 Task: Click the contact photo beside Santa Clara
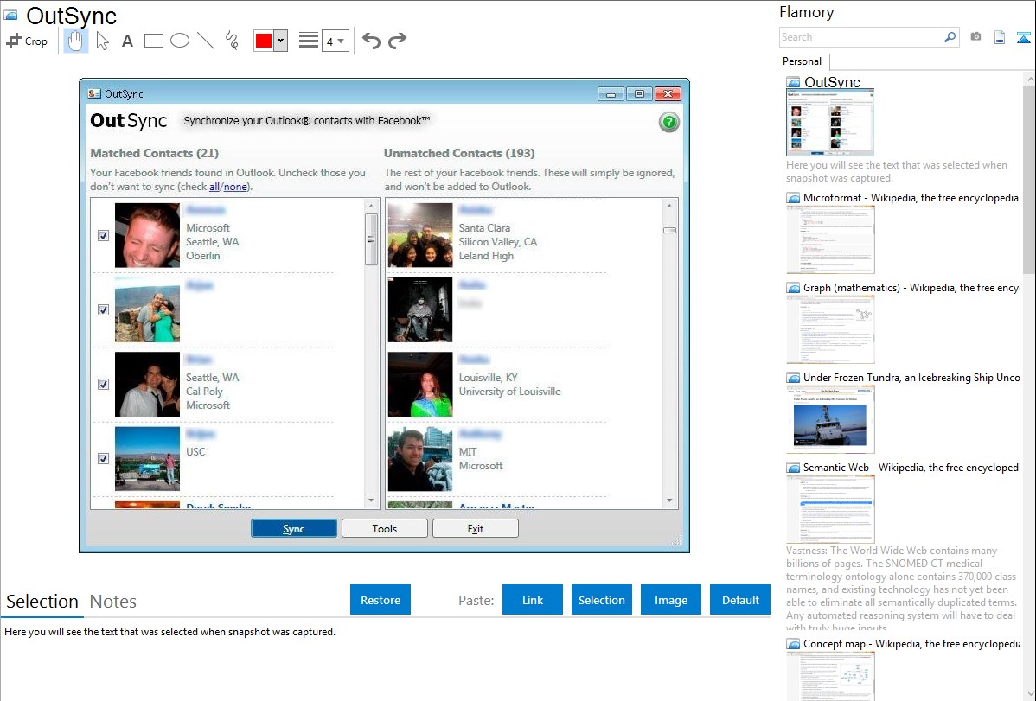click(420, 235)
